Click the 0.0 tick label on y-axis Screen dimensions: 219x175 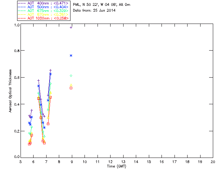tap(16, 158)
